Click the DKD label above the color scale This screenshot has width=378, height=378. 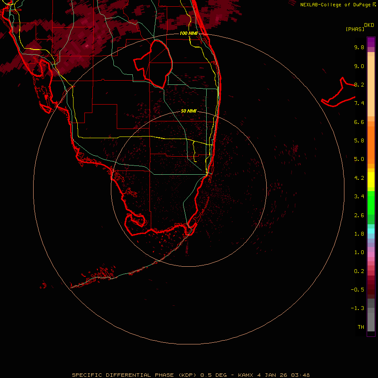click(369, 25)
